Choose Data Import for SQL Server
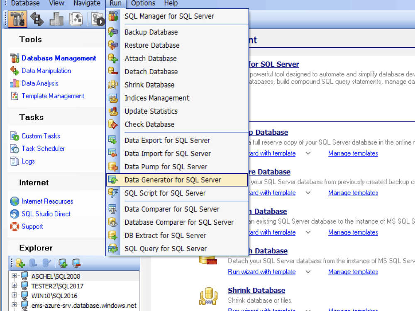 177,154
